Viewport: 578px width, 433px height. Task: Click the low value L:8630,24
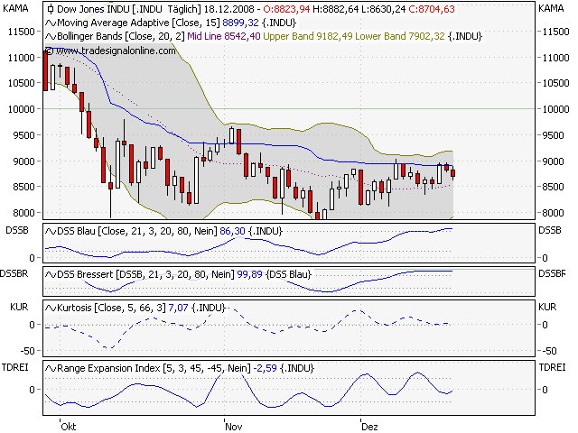click(x=383, y=9)
